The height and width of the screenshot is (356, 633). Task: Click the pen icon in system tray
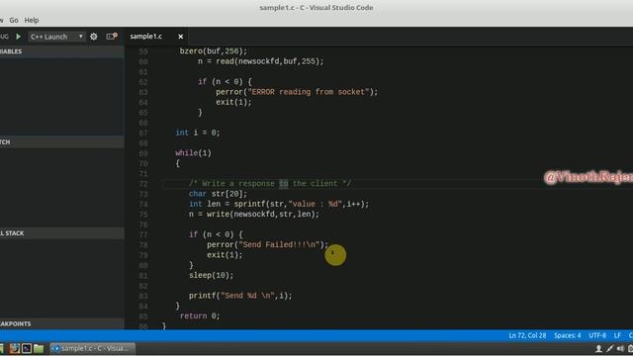[609, 348]
